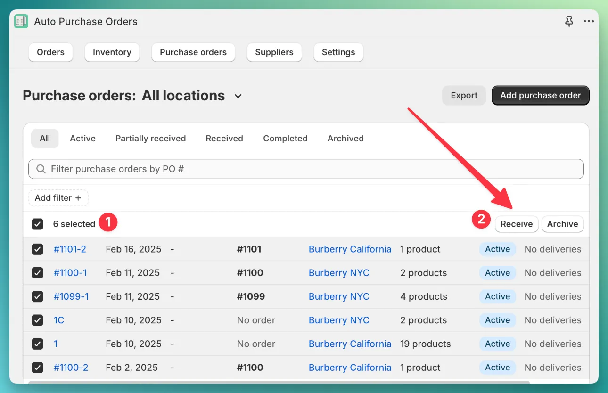Open Burberry NYC supplier in #1099-1 row

(339, 296)
